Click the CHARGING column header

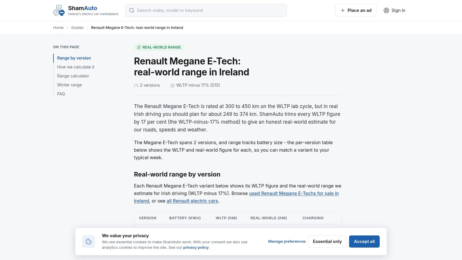(313, 218)
